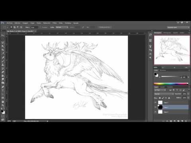Open the Capa menu

tap(32, 23)
